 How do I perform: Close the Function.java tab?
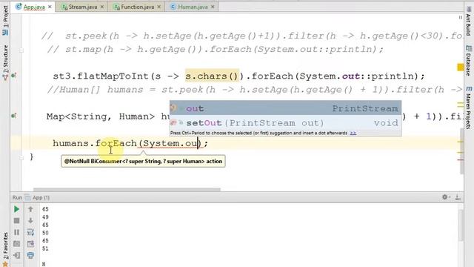coord(159,7)
